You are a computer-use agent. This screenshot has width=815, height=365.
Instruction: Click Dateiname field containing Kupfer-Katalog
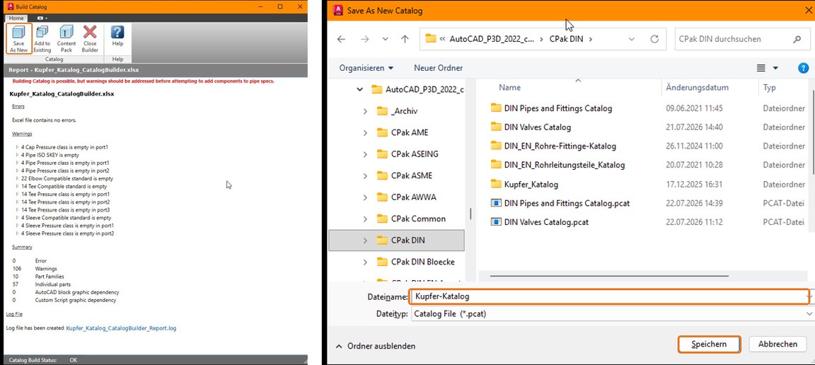(608, 296)
